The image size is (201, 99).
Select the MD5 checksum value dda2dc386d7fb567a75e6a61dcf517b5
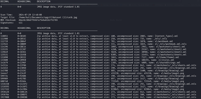click(38, 20)
